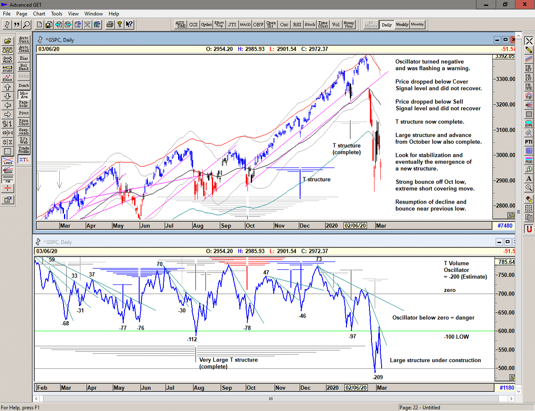Screen dimensions: 535x411
Task: Click the PTI tool icon
Action: [529, 142]
